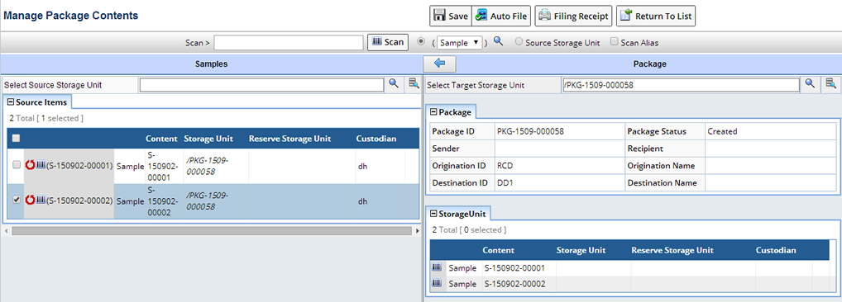Click advanced lookup icon for Target Storage Unit

tap(830, 83)
